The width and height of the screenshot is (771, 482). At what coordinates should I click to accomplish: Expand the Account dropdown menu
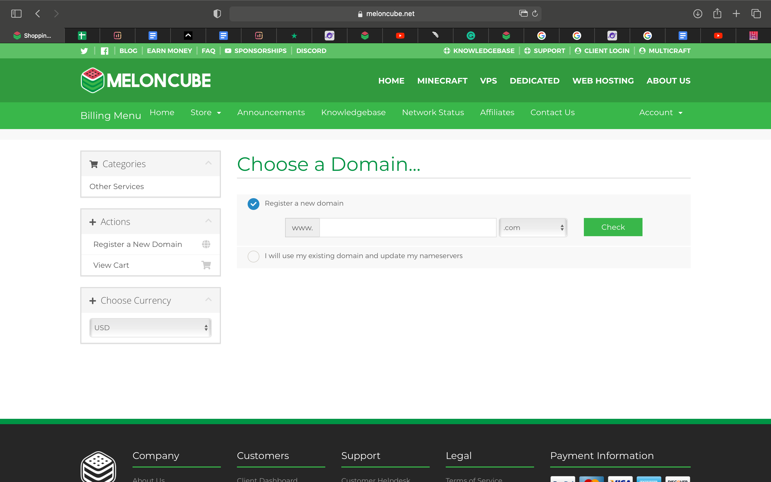pos(661,112)
